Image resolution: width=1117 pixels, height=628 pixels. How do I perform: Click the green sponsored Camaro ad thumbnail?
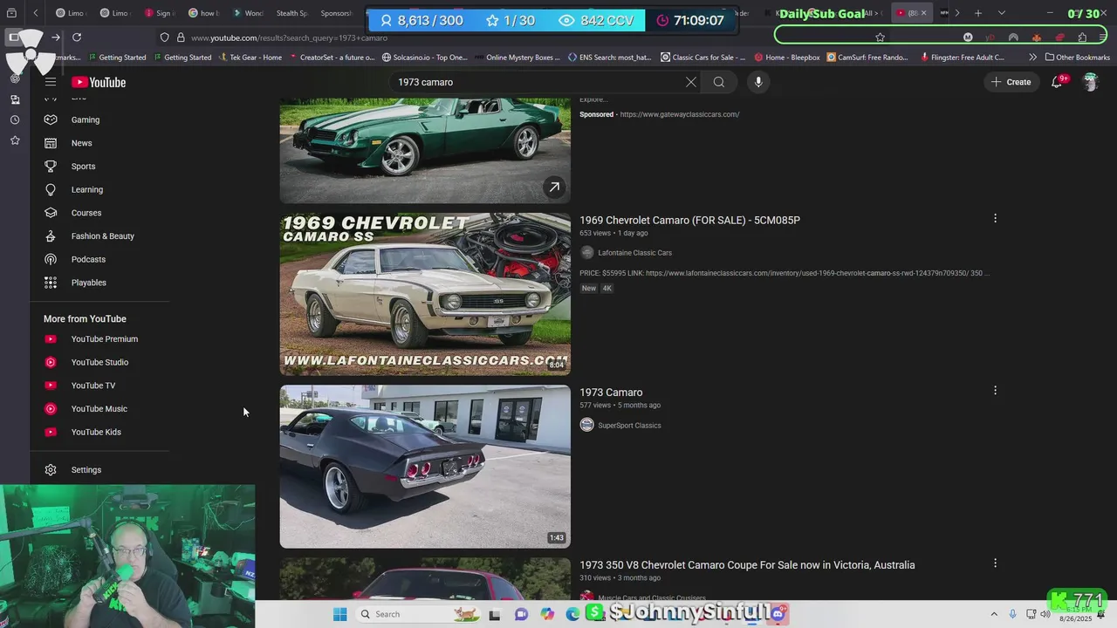click(x=425, y=150)
